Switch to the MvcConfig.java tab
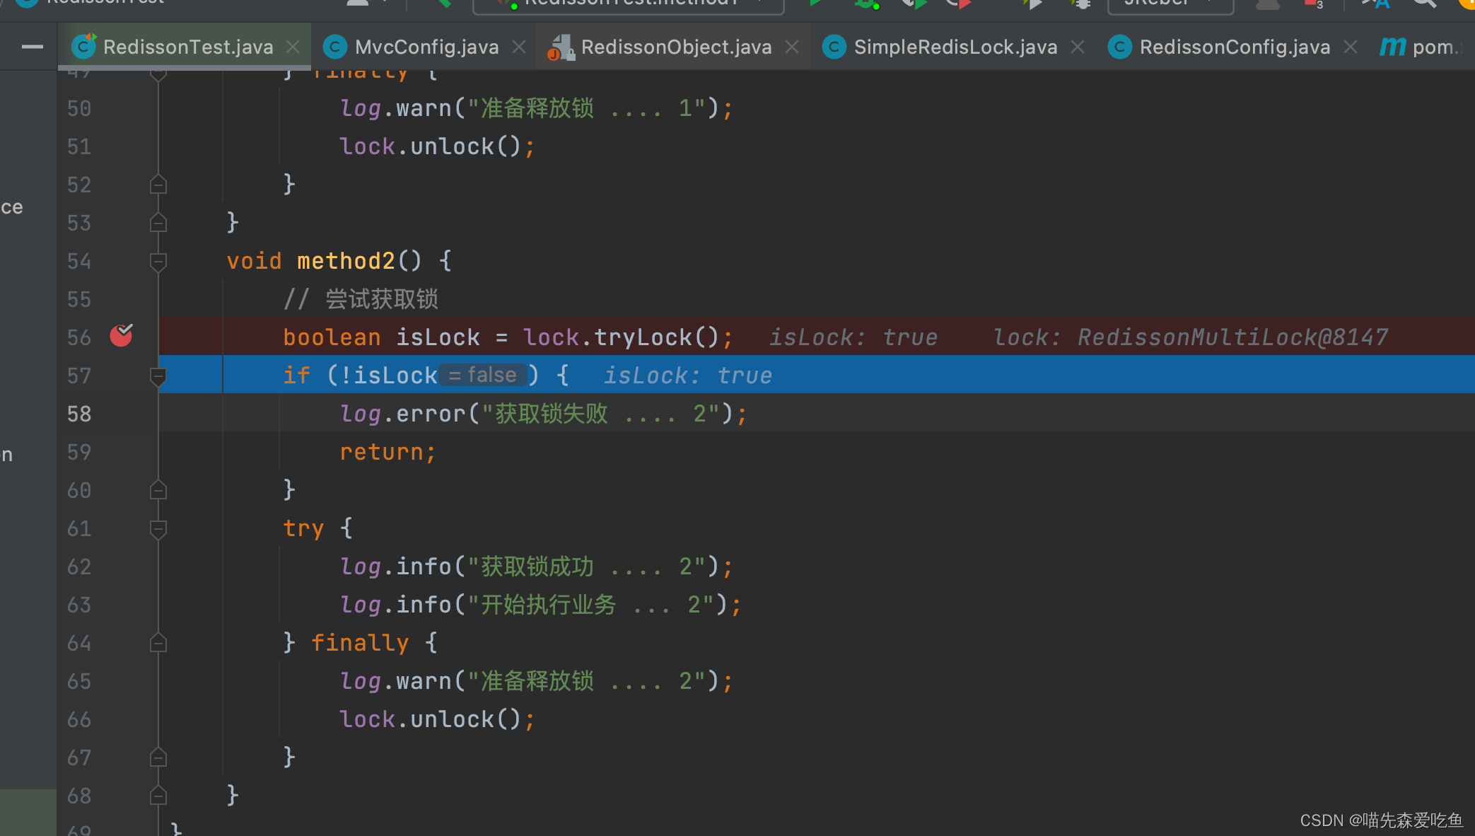This screenshot has width=1475, height=836. [426, 47]
